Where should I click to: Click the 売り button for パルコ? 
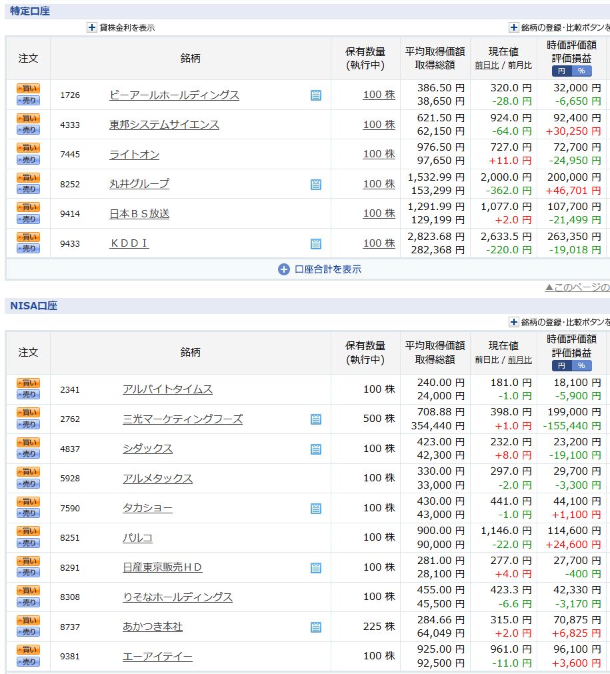pos(29,543)
